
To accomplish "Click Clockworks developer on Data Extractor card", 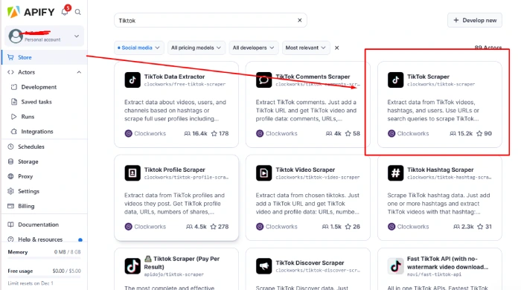I will tap(145, 133).
